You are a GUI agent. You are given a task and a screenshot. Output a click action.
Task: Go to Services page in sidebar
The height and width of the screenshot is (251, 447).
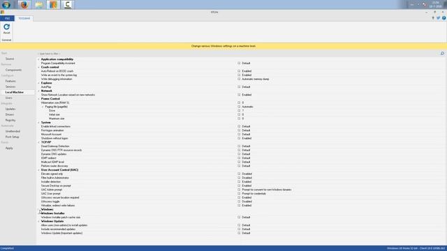[x=10, y=86]
